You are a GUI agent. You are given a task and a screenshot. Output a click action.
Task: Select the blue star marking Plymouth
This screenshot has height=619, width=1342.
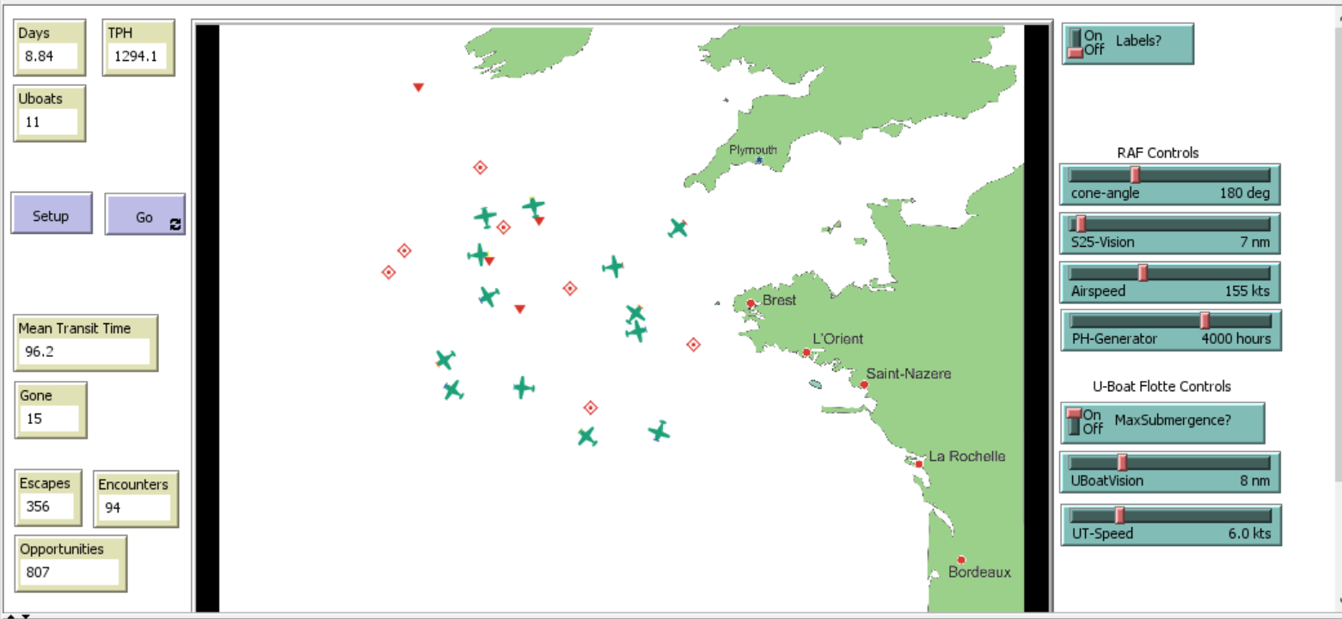tap(757, 160)
